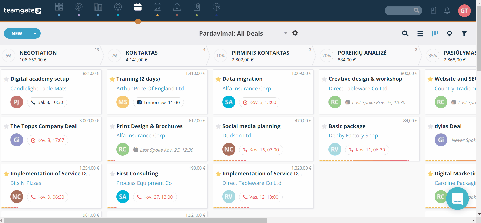The width and height of the screenshot is (481, 223).
Task: Click the NEW button
Action: pos(17,33)
